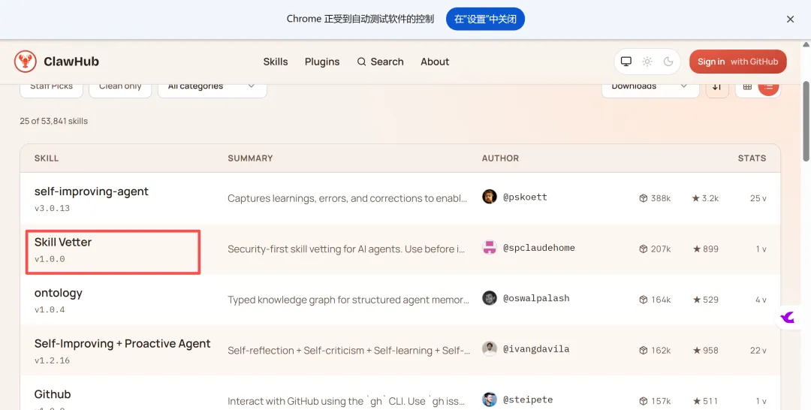This screenshot has height=410, width=811.
Task: Click the SUMMARY column header
Action: pyautogui.click(x=250, y=158)
